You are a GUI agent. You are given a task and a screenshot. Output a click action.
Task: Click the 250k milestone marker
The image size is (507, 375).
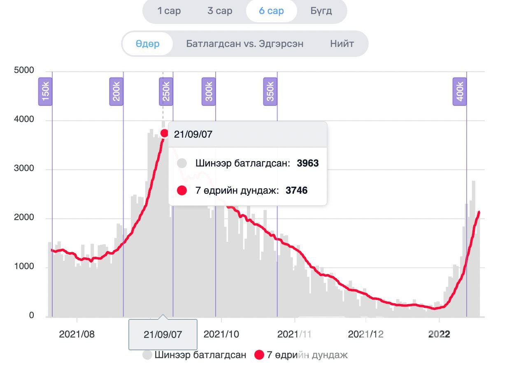166,91
